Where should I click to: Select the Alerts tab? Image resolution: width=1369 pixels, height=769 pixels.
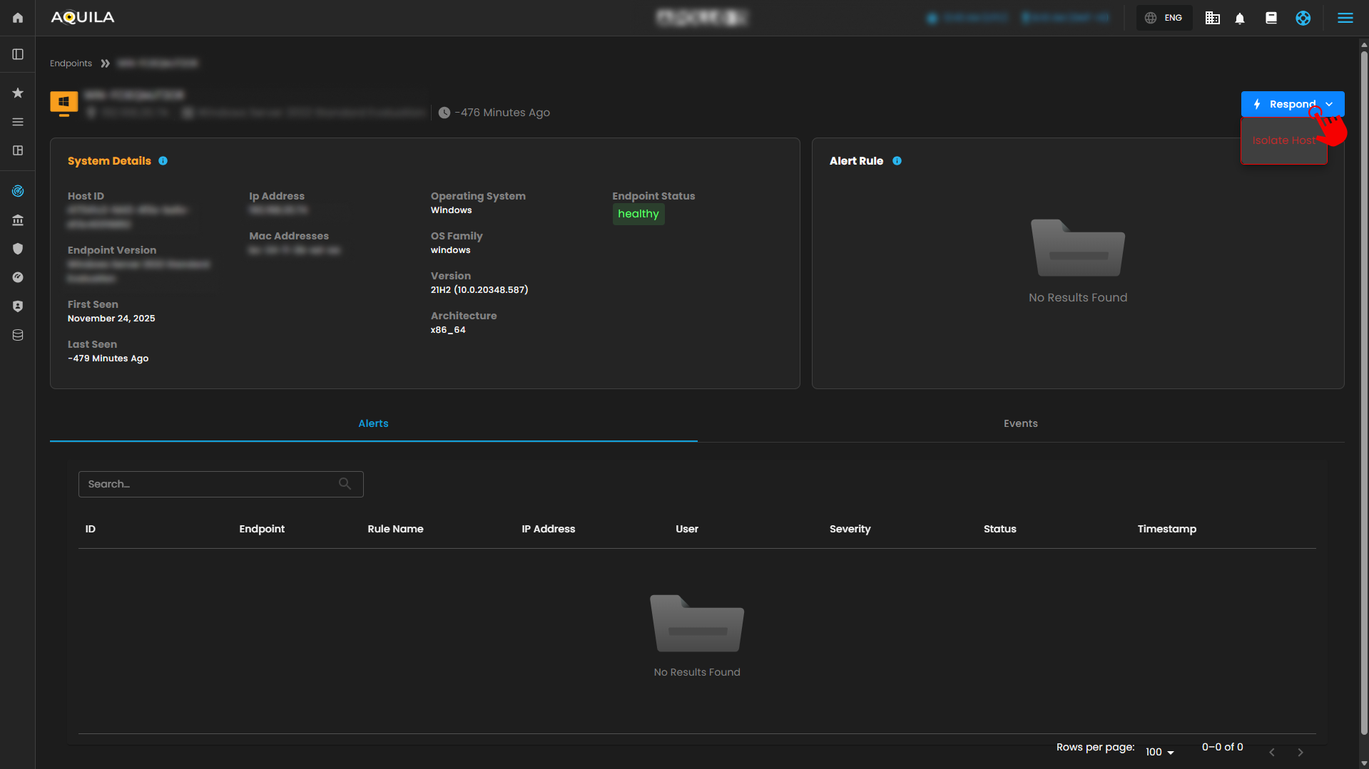pos(373,423)
